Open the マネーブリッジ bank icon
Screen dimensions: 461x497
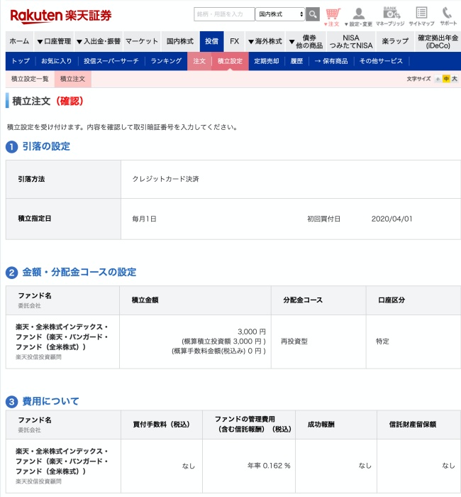[390, 17]
